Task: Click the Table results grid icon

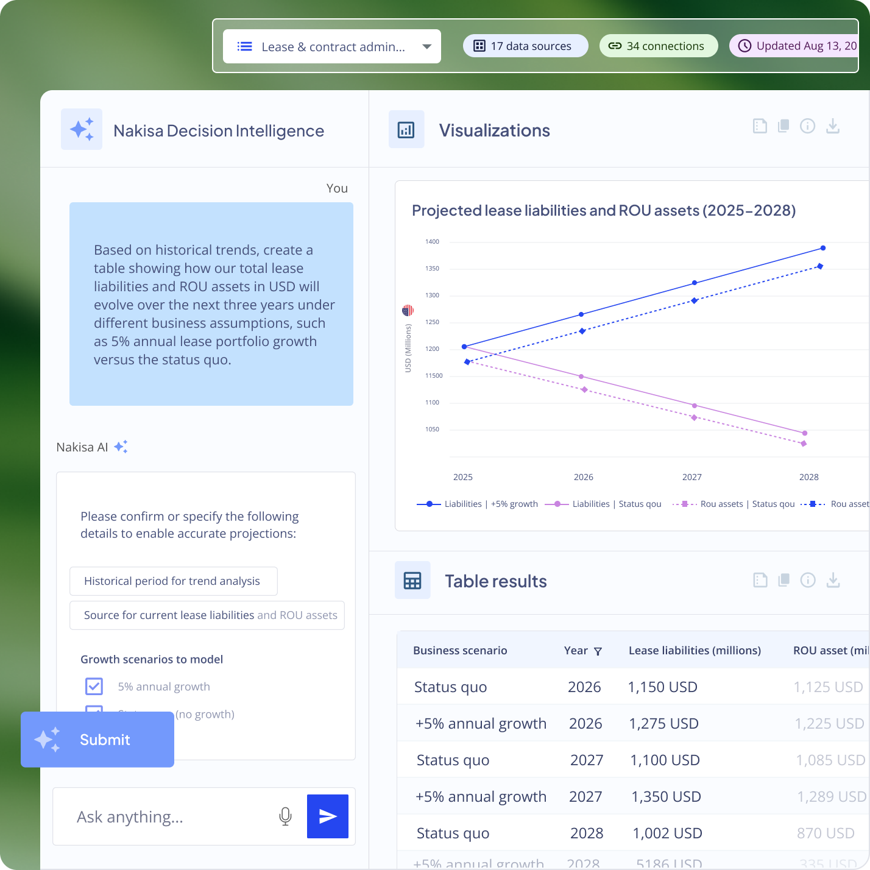Action: (x=412, y=580)
